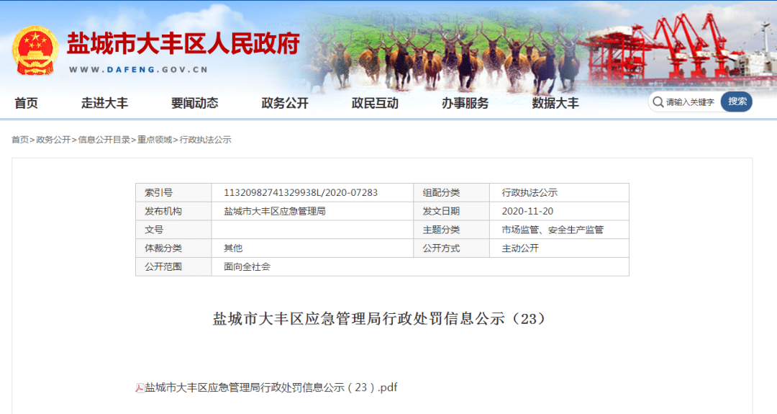Click the 发文日期 label cell

tap(451, 211)
